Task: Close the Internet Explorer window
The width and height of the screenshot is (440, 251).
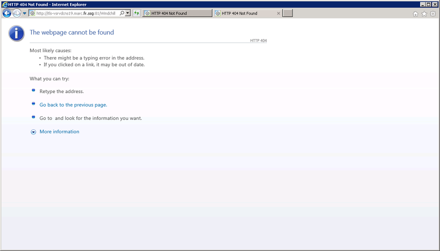Action: pos(435,4)
